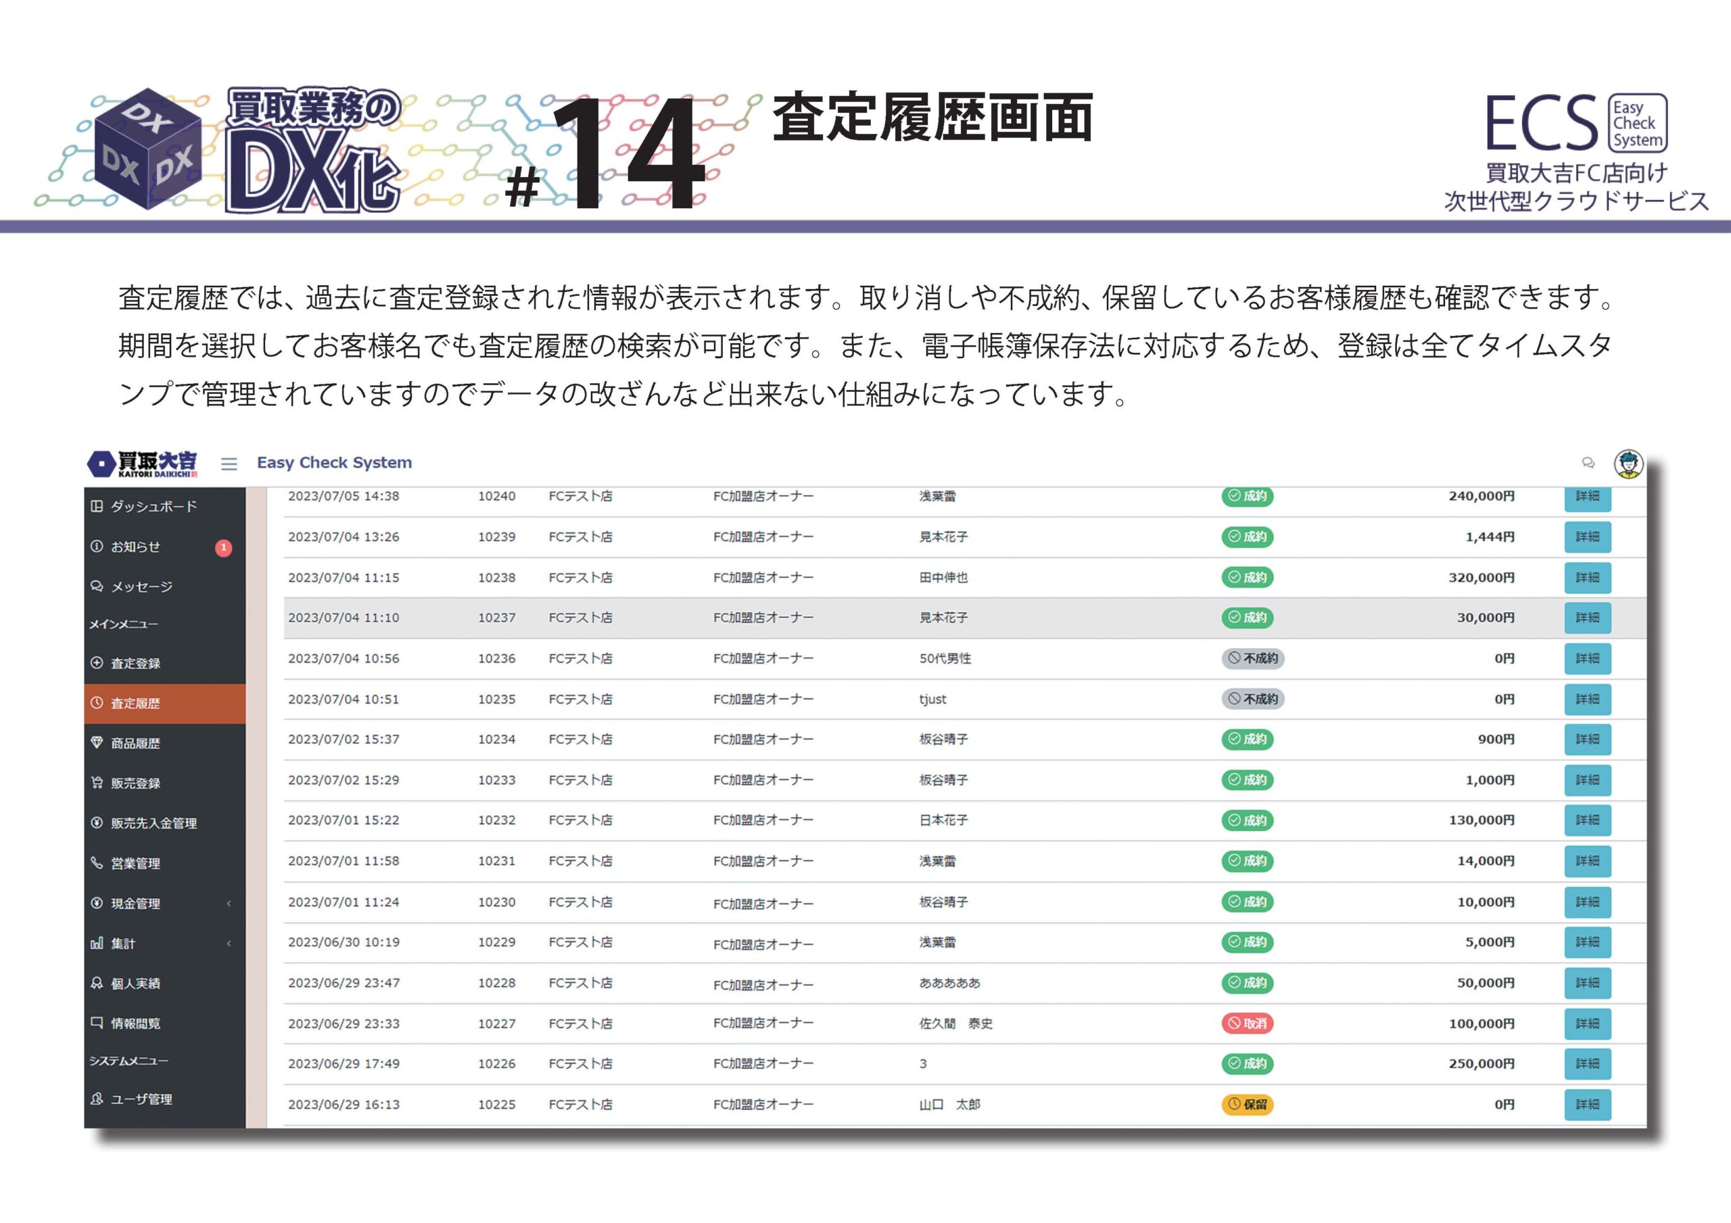Viewport: 1731px width, 1223px height.
Task: Expand the 現金管理 submenu
Action: [136, 903]
